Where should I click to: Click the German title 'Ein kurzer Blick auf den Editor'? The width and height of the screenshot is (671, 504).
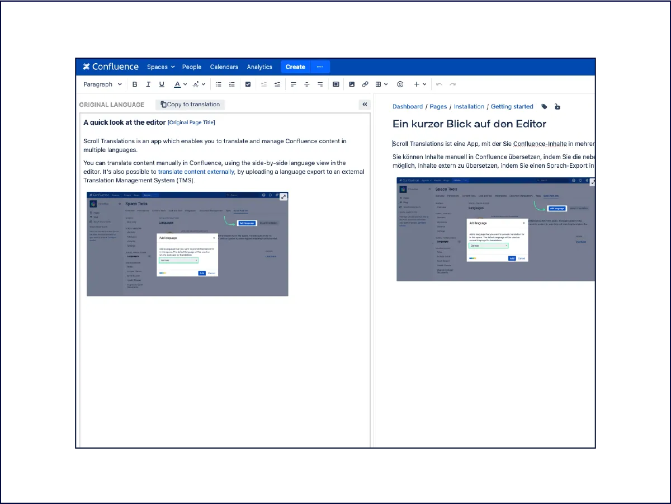point(469,124)
